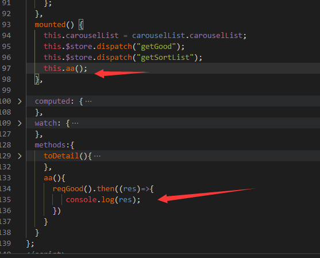Click this.carouselList on line 94

pos(81,36)
